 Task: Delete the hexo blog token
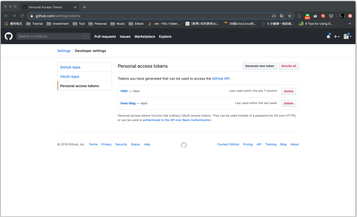288,103
